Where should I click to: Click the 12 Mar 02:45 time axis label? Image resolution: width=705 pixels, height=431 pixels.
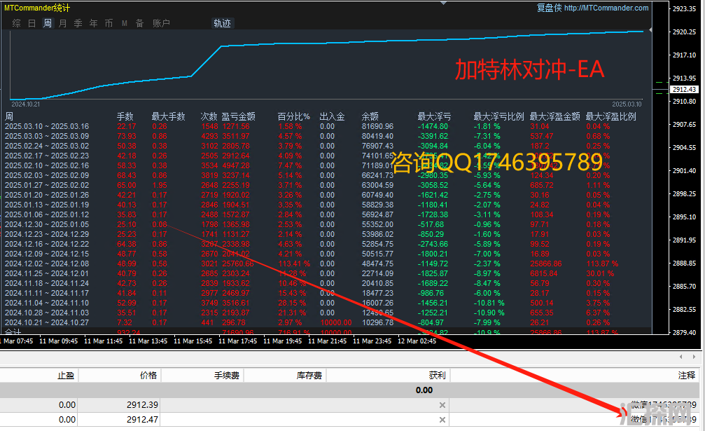[x=417, y=341]
